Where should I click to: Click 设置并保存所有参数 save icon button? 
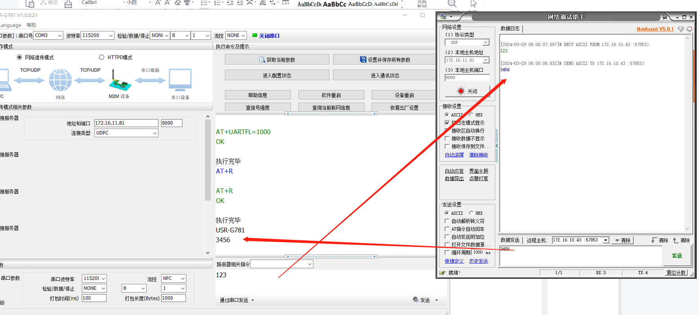tap(384, 60)
